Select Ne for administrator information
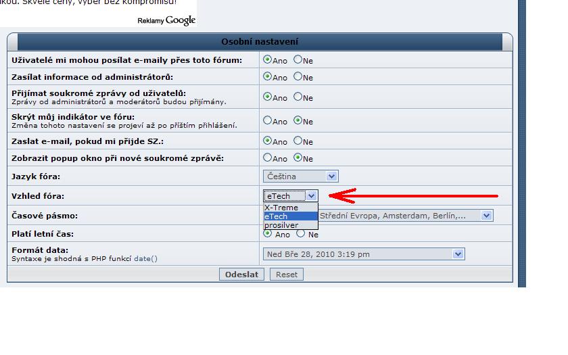 point(298,77)
